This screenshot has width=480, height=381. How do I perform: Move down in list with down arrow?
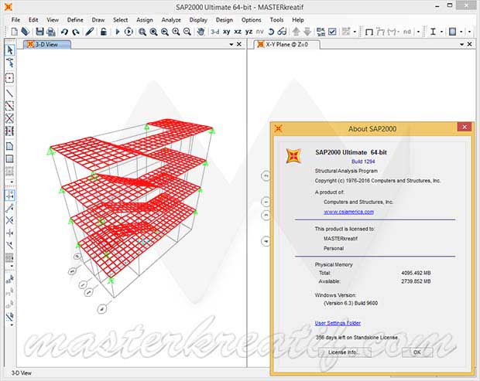(x=307, y=32)
